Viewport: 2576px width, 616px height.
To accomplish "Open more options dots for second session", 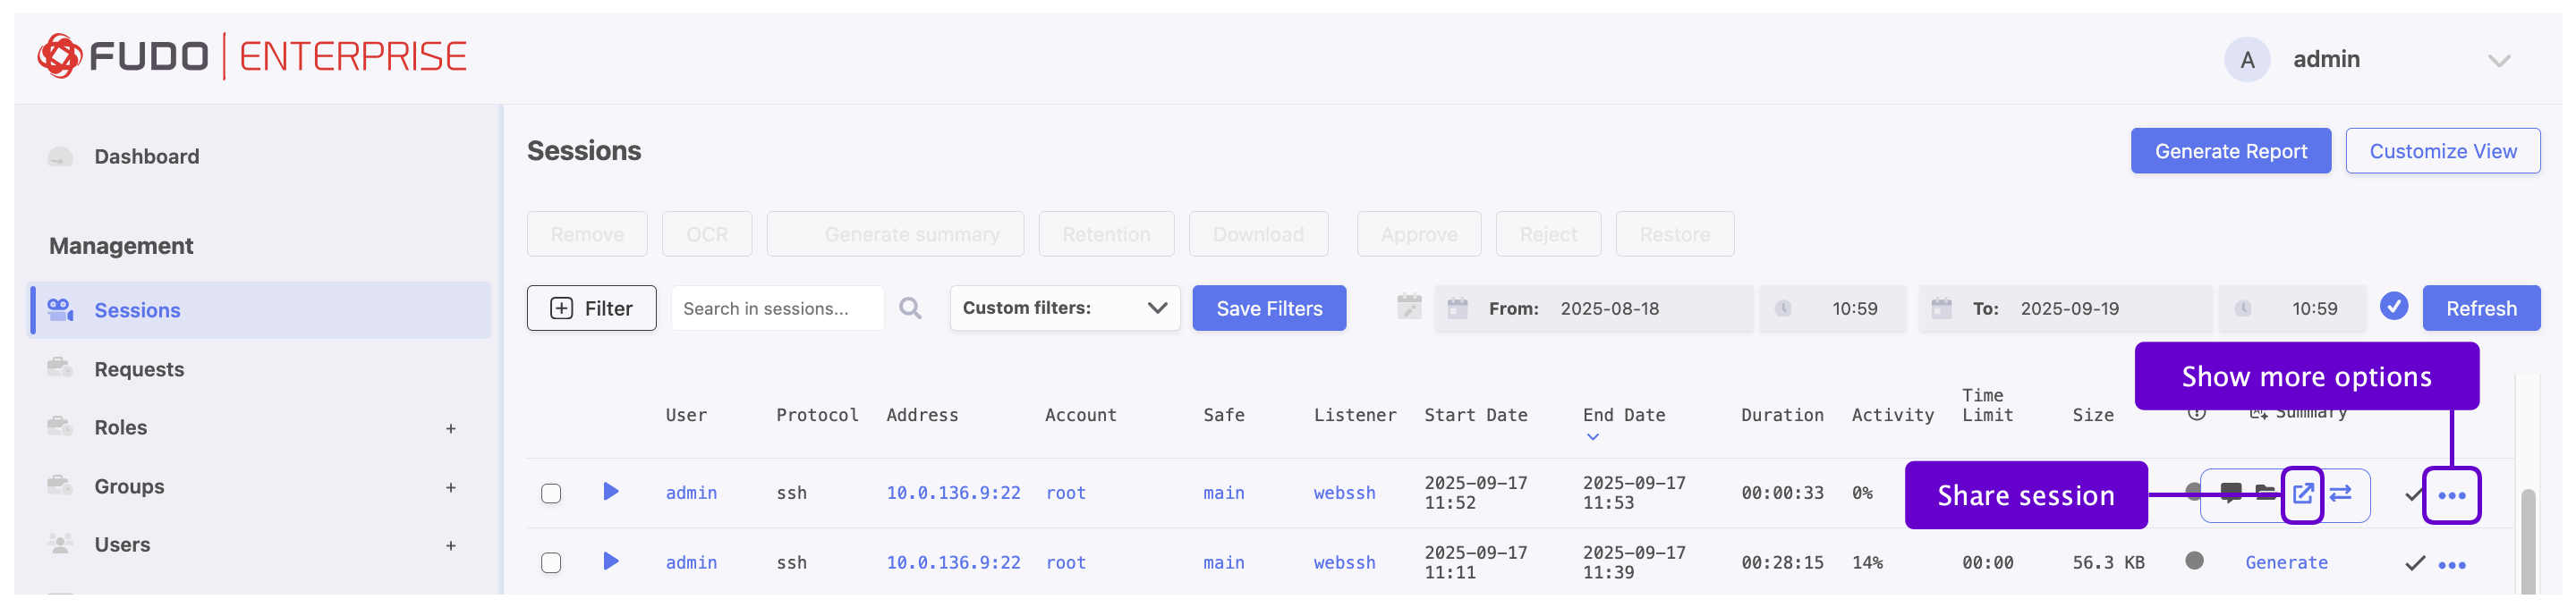I will point(2451,565).
